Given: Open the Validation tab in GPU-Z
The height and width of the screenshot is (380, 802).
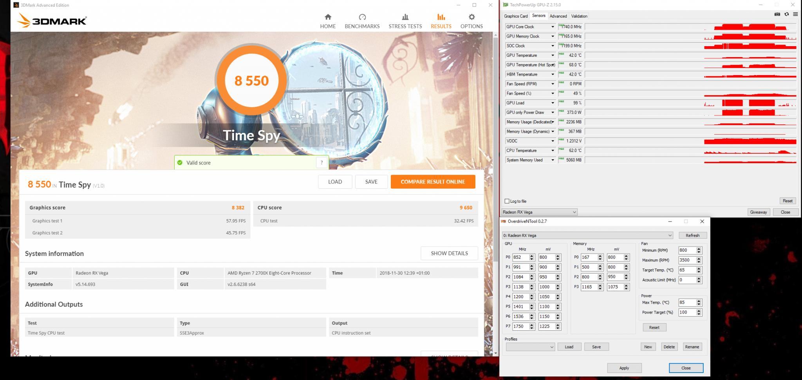Looking at the screenshot, I should (579, 16).
